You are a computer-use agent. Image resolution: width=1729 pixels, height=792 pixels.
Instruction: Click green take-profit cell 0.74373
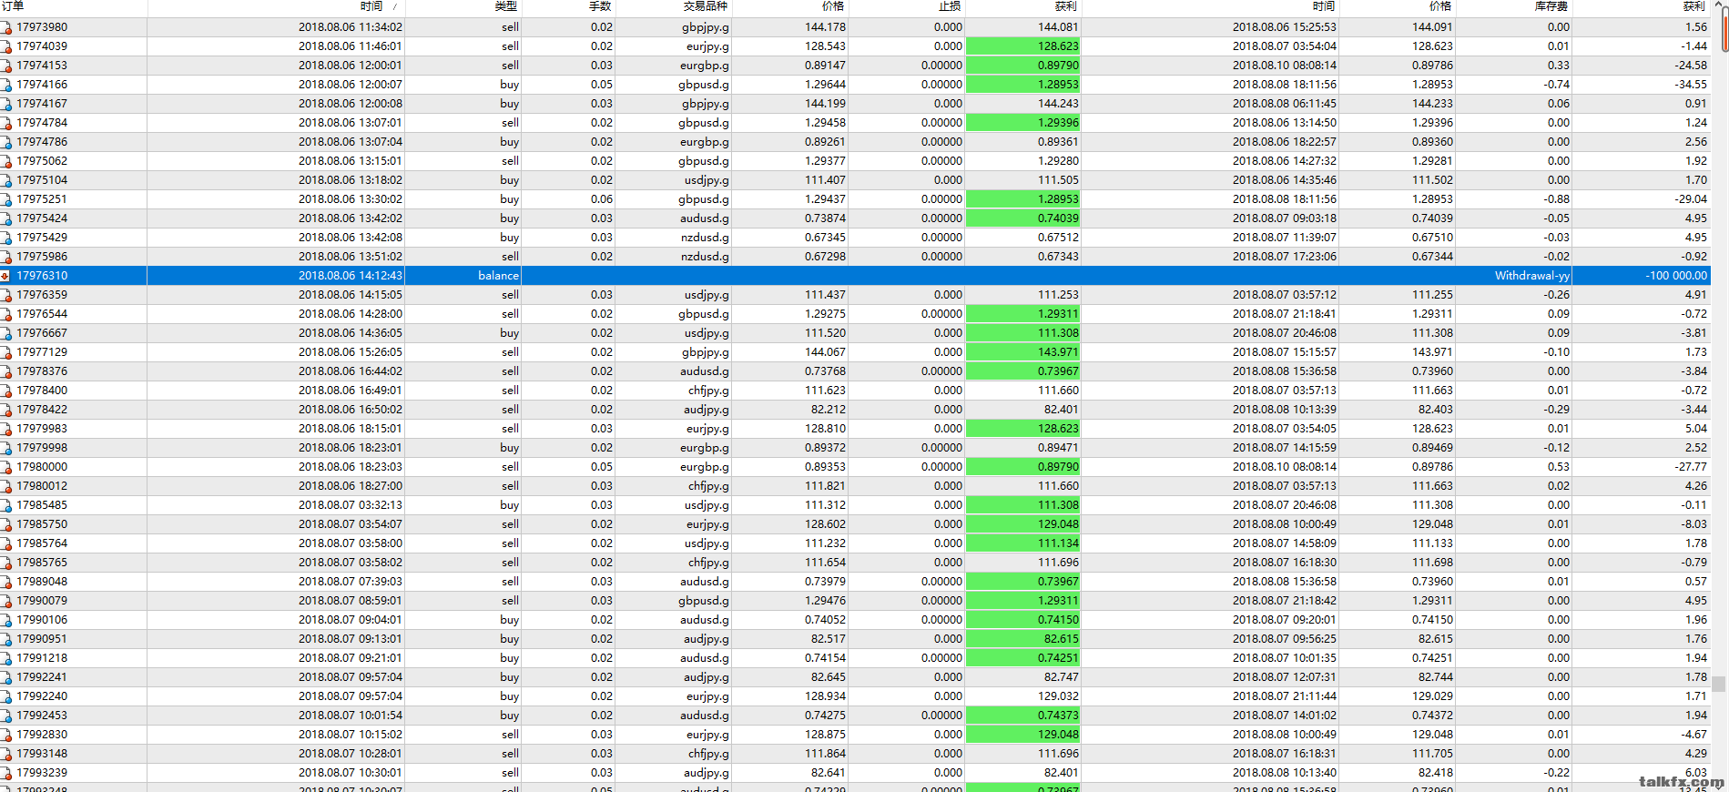1023,716
